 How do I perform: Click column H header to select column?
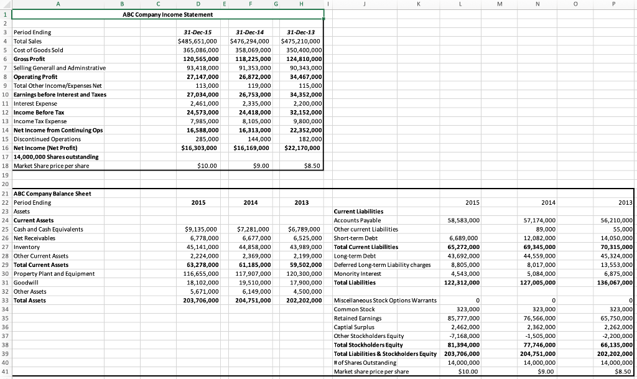301,4
